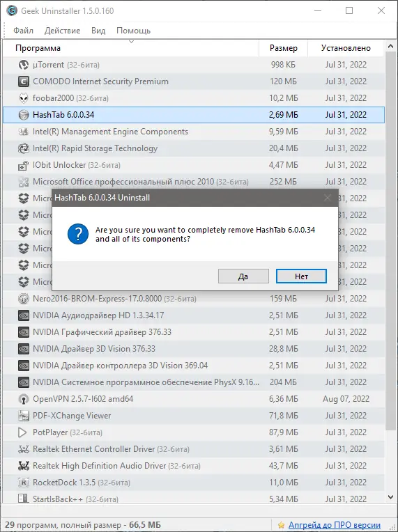The image size is (398, 532).
Task: Sort by the Размер column header
Action: pos(283,48)
